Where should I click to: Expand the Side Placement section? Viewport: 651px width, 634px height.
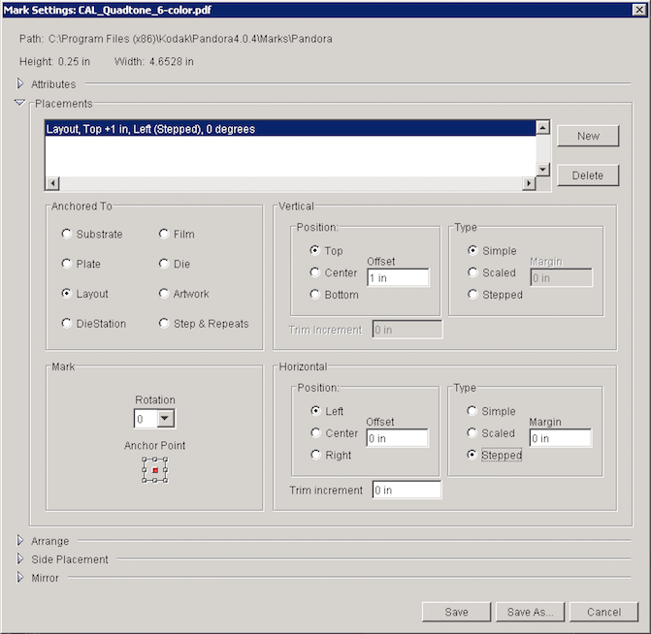20,559
